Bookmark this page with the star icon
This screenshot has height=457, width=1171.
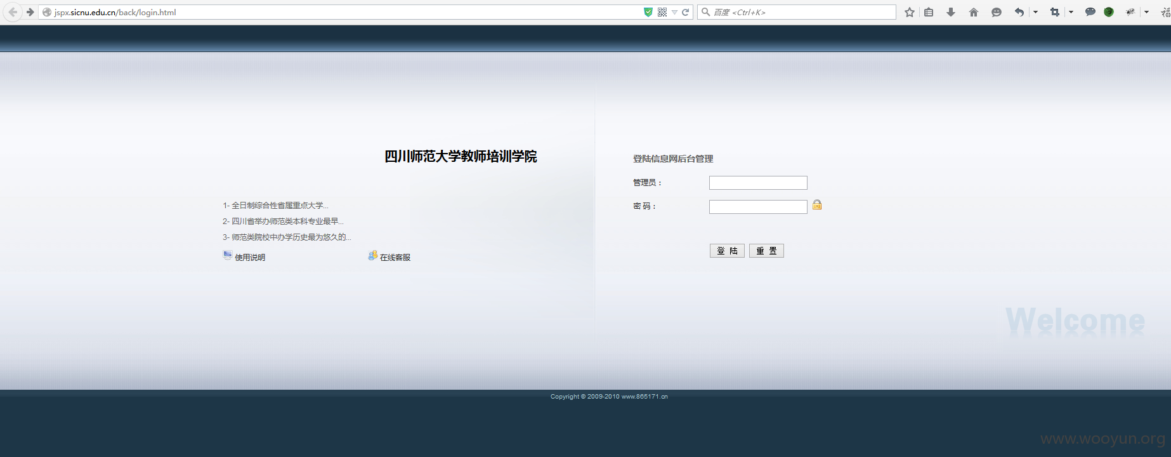[x=910, y=12]
